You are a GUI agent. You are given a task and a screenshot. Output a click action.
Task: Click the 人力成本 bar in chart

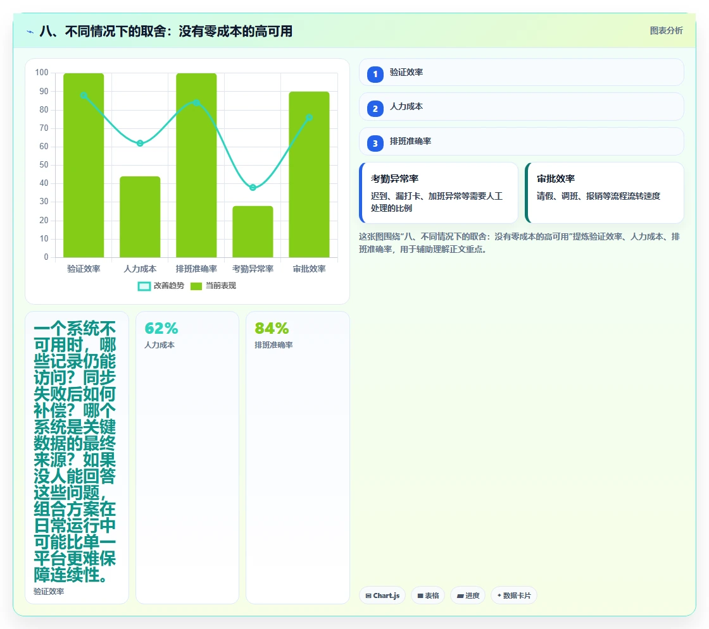(140, 217)
